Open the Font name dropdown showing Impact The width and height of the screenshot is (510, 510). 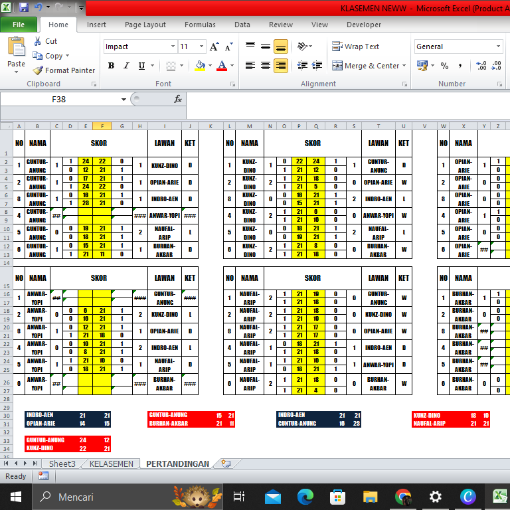point(173,46)
